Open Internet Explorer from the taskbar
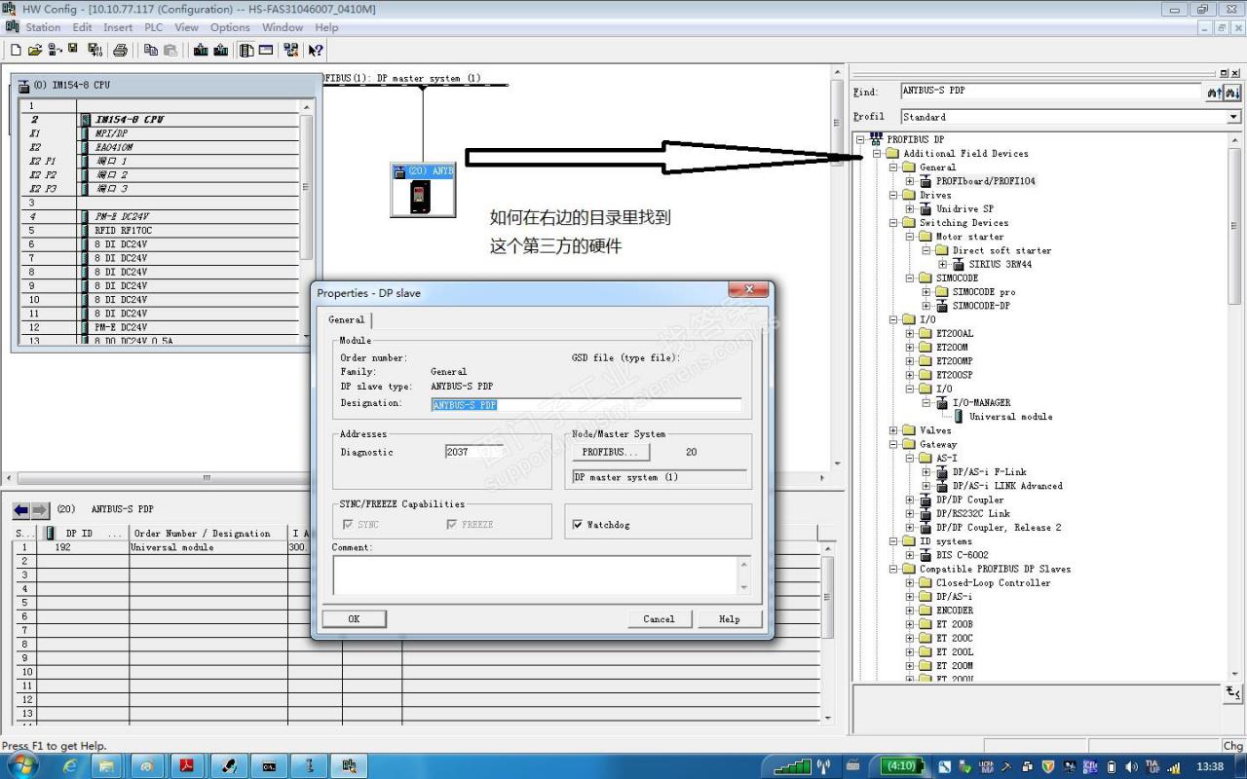Image resolution: width=1247 pixels, height=779 pixels. click(x=70, y=765)
